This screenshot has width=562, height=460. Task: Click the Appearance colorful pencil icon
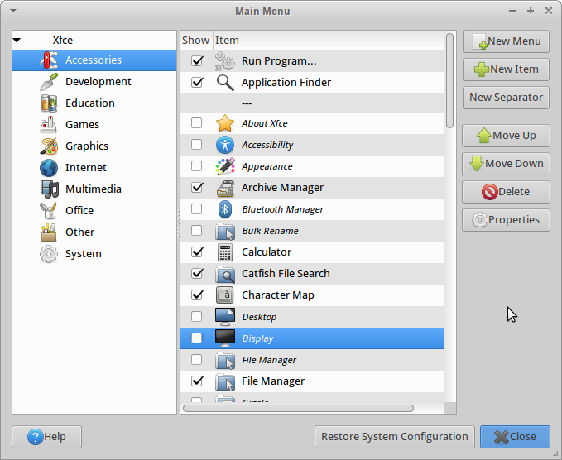225,166
